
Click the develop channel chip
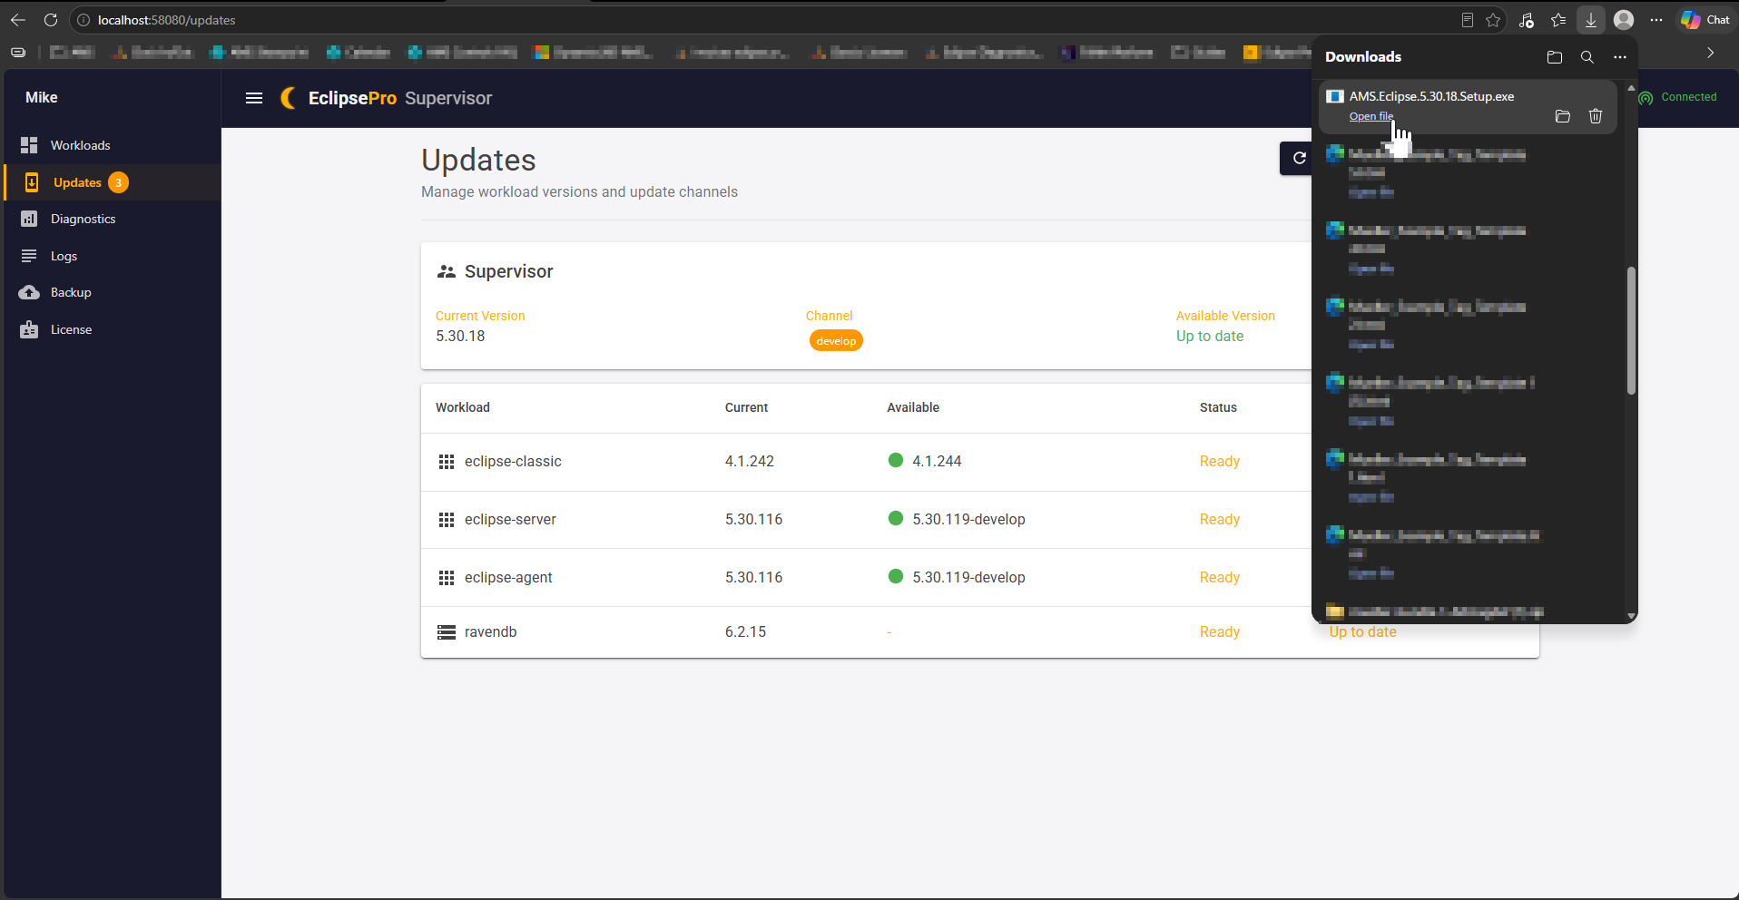836,341
